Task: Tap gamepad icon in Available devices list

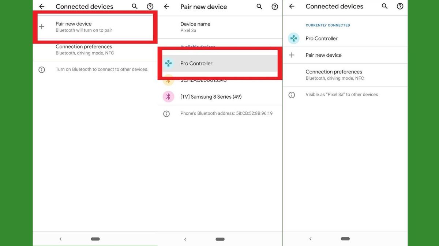Action: pos(168,63)
